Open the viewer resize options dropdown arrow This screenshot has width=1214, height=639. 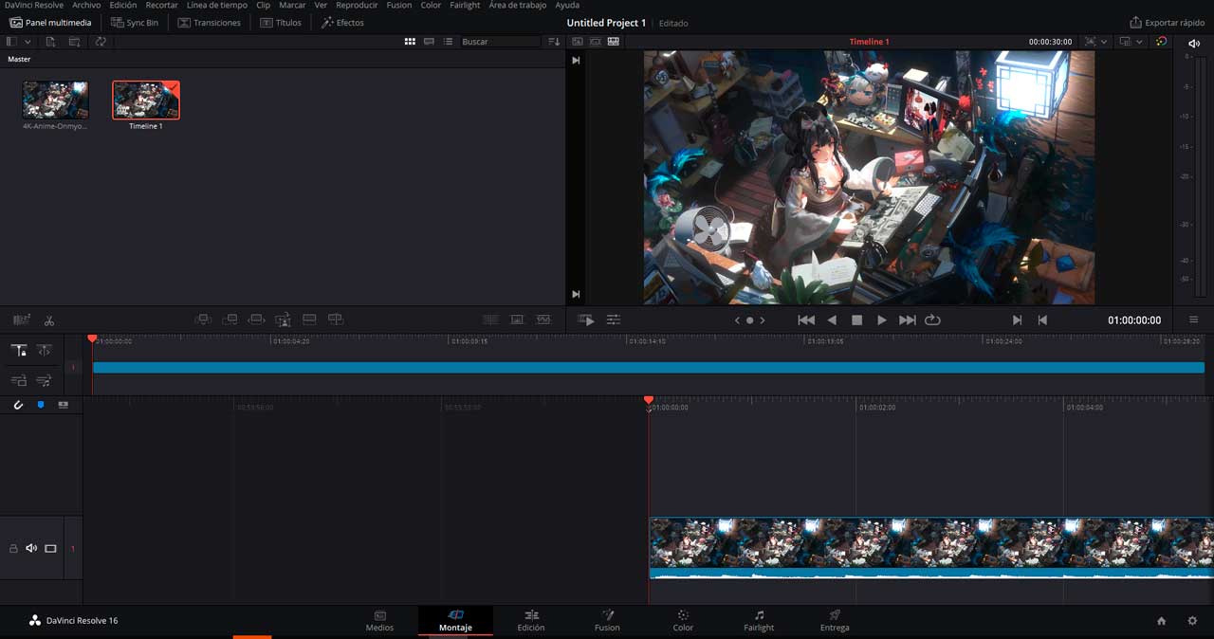click(1104, 42)
